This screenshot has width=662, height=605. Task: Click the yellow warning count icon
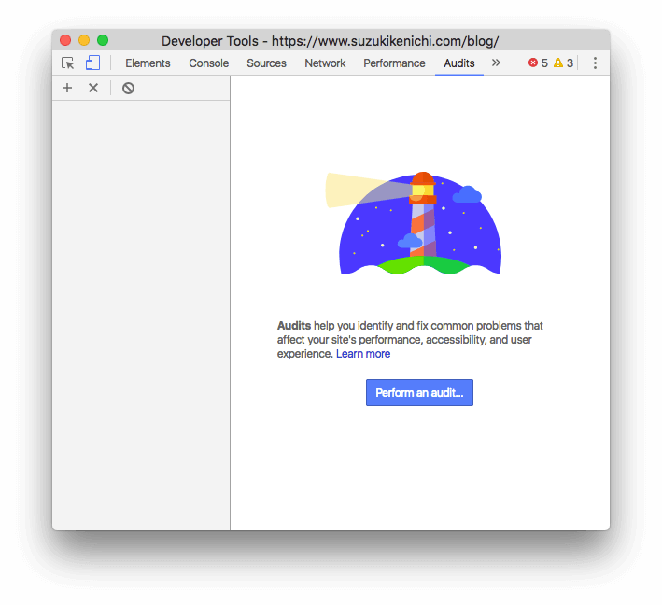[558, 63]
